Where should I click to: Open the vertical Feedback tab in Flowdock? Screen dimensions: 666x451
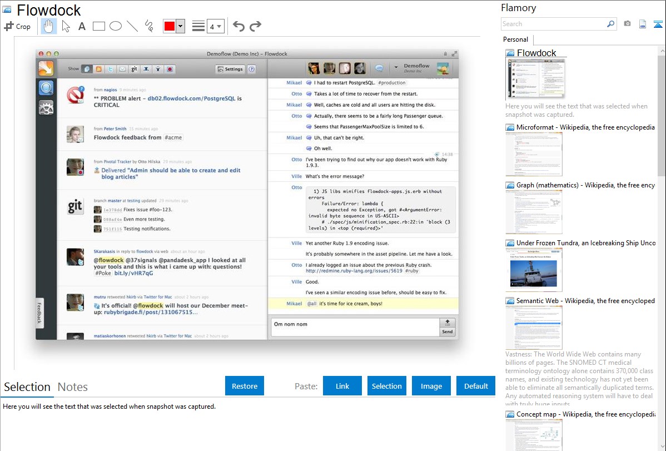click(x=39, y=313)
